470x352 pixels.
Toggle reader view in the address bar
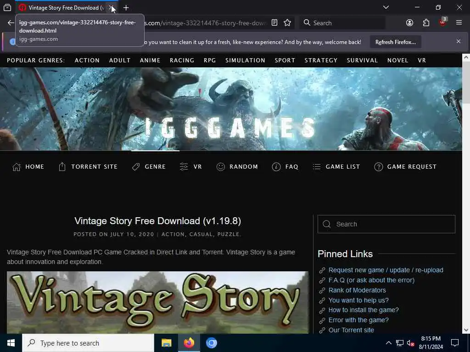274,23
